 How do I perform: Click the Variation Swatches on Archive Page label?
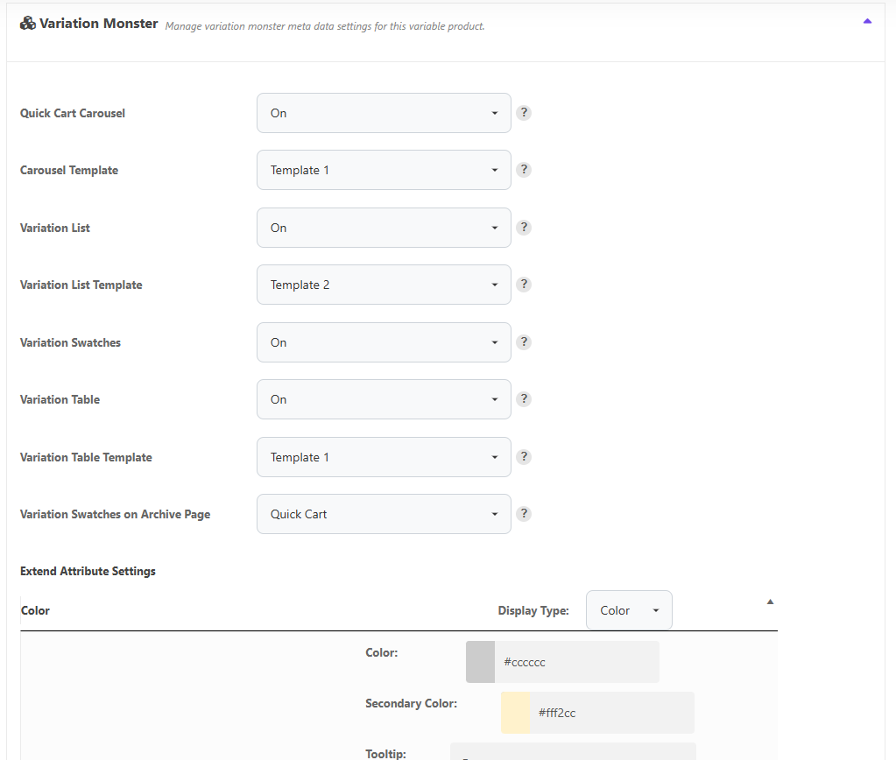click(115, 514)
